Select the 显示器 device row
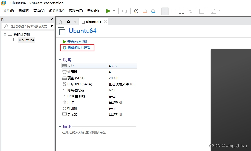 click(x=99, y=115)
